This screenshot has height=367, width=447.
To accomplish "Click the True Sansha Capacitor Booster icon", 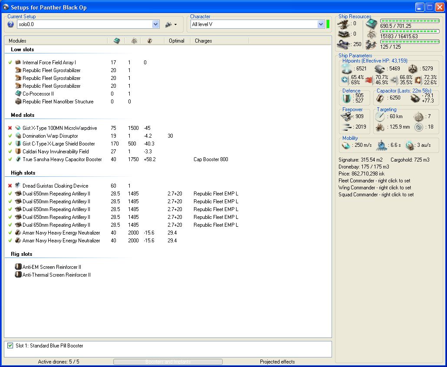I will click(x=18, y=159).
